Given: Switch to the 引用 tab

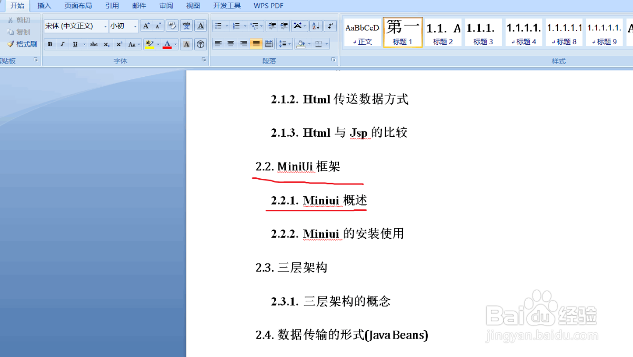Looking at the screenshot, I should click(x=112, y=6).
